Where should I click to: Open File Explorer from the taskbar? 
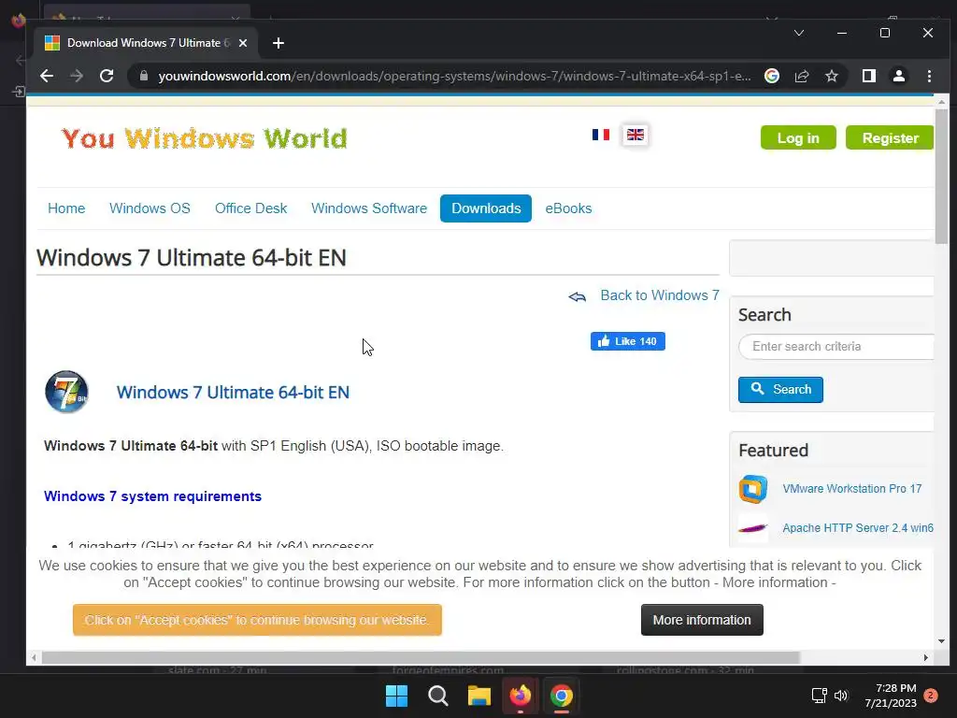point(479,696)
